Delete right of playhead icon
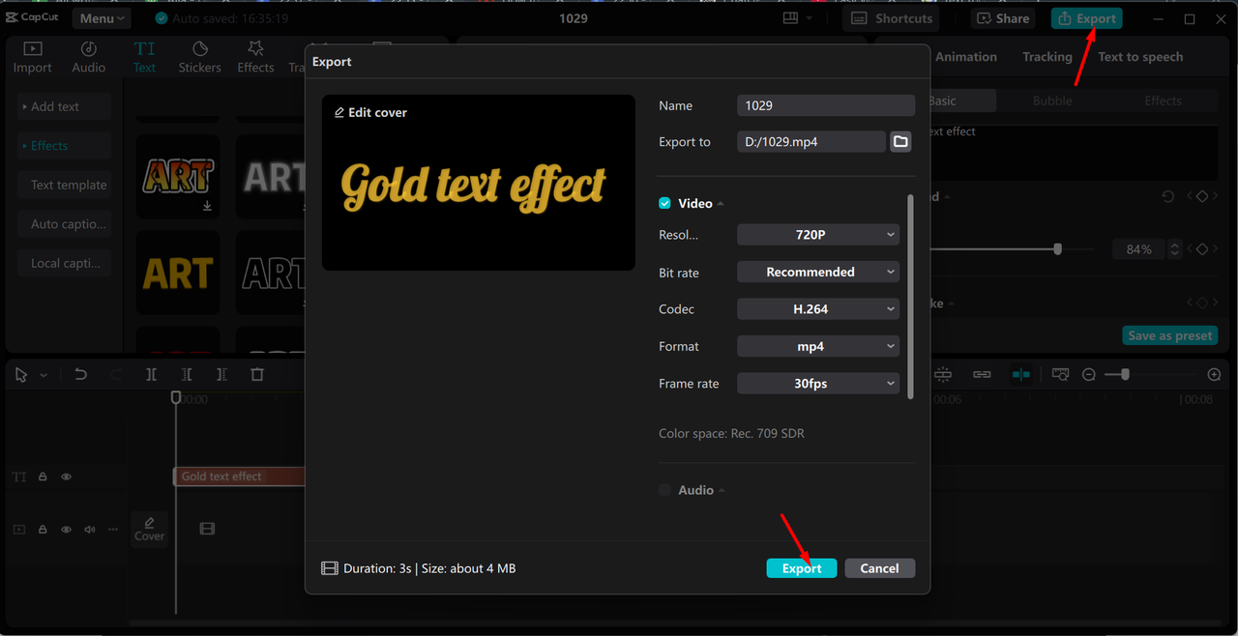This screenshot has width=1238, height=636. 221,375
